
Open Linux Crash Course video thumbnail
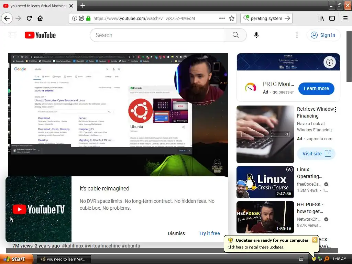[x=265, y=182]
